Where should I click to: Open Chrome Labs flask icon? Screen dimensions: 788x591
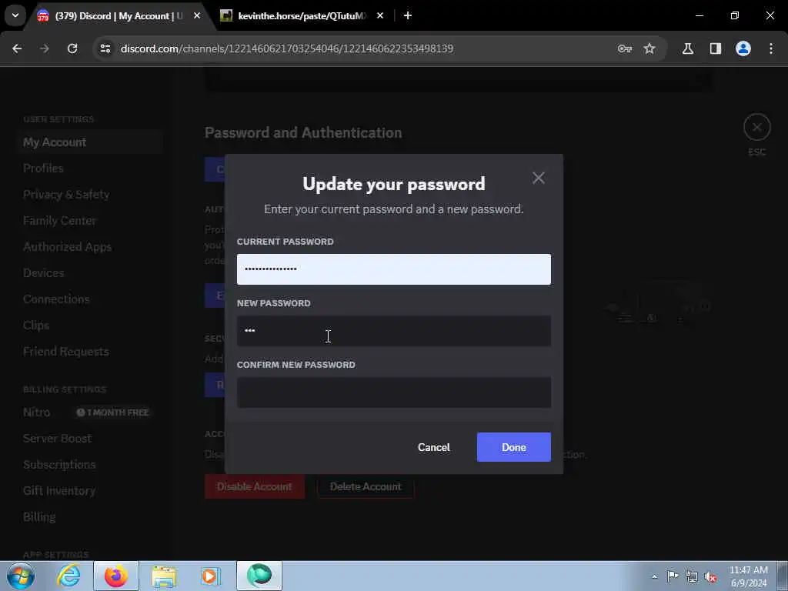point(687,48)
